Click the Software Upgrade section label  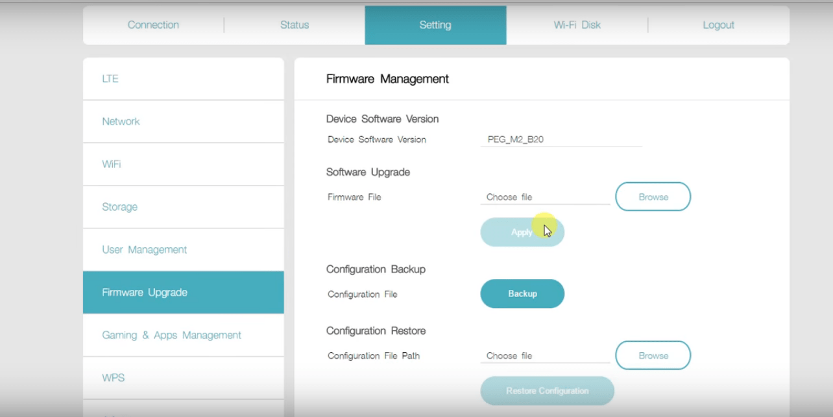tap(368, 173)
